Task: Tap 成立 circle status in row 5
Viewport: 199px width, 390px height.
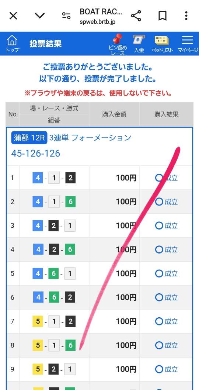Action: click(x=167, y=274)
